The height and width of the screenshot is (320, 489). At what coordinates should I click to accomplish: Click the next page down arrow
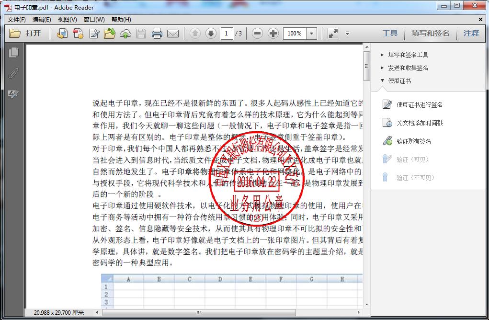[x=211, y=33]
